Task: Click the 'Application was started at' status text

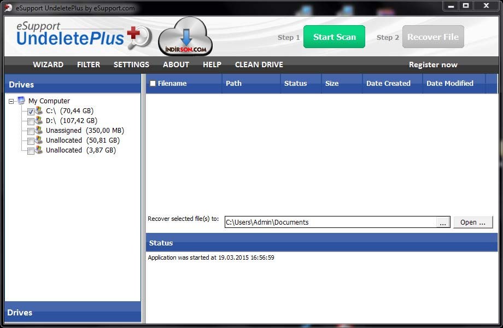Action: [x=210, y=257]
